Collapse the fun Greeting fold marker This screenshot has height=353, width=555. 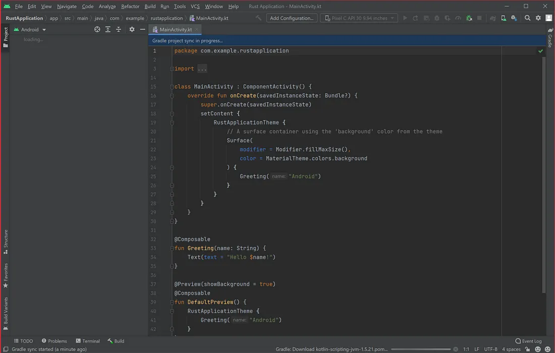172,248
